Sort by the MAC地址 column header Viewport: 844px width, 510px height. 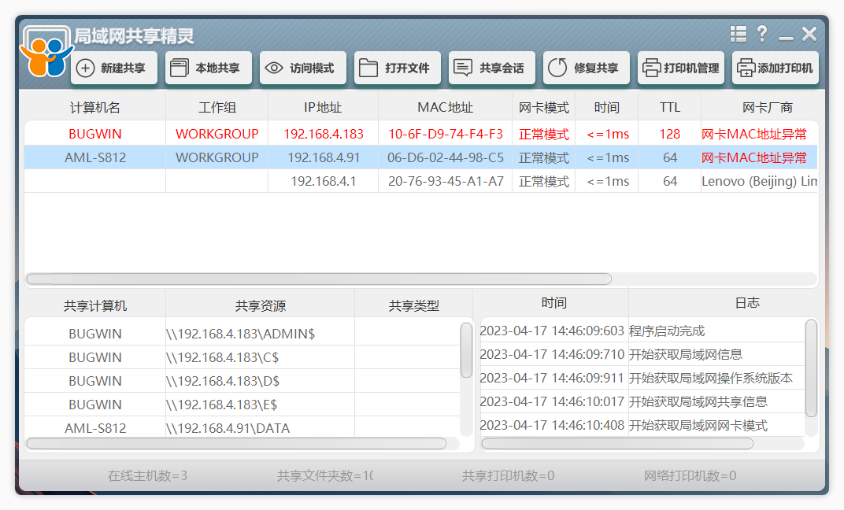445,107
